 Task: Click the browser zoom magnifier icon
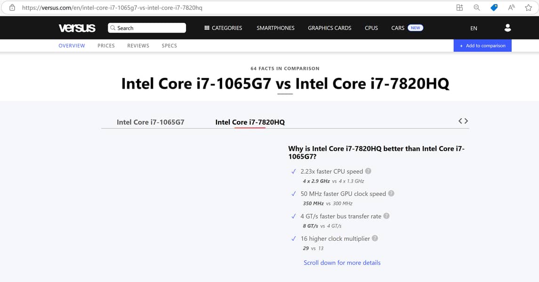(x=477, y=8)
